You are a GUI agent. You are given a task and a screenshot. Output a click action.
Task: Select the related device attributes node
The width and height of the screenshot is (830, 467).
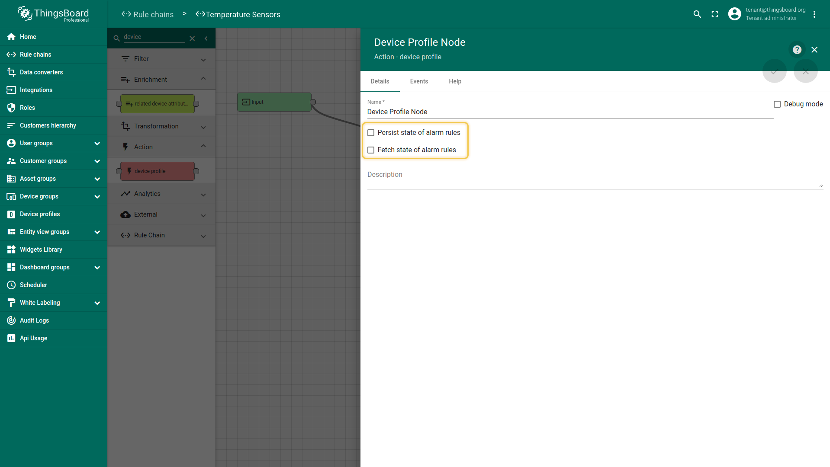click(x=158, y=104)
